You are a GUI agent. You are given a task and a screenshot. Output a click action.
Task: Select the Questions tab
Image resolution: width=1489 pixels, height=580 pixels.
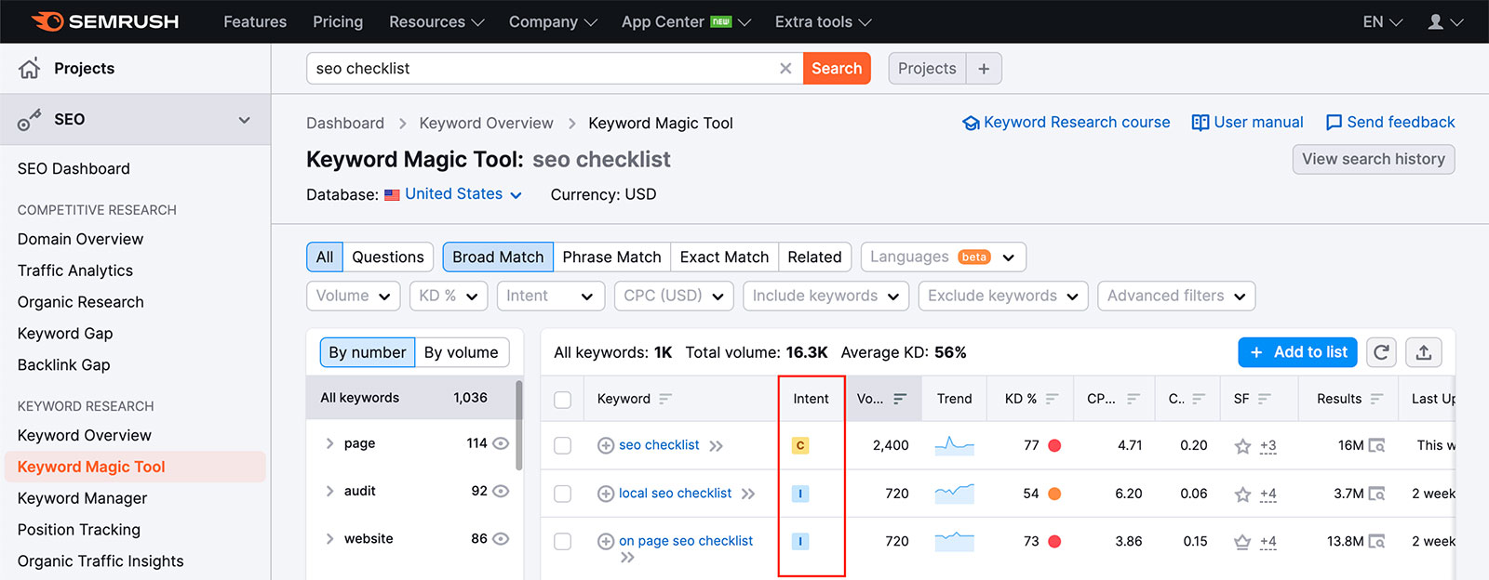388,257
